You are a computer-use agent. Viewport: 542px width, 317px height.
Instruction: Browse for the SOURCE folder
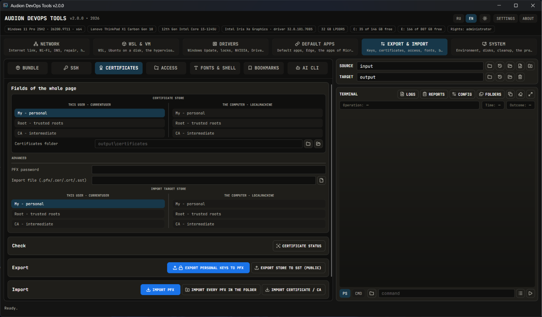click(x=490, y=66)
